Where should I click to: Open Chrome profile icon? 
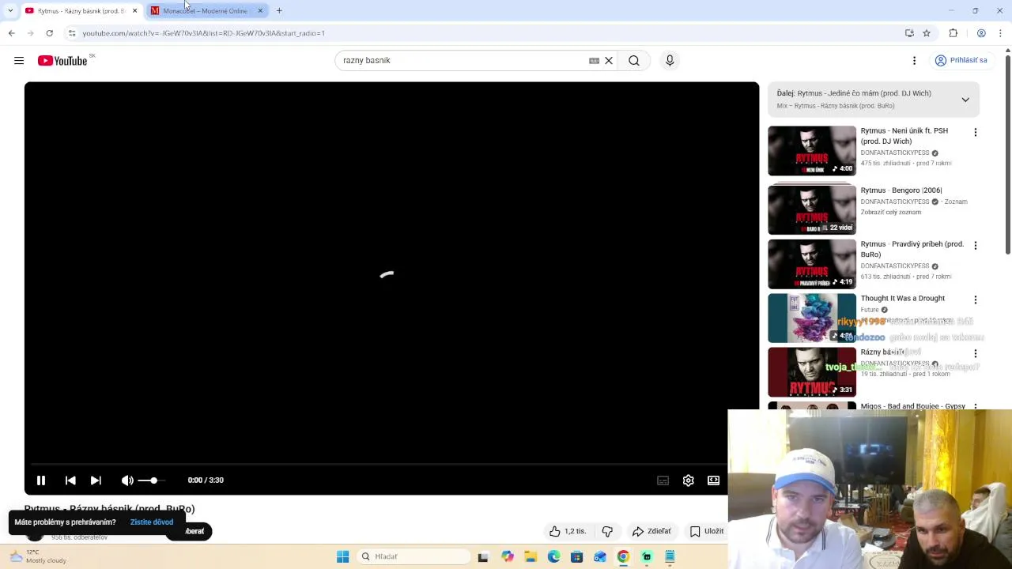(981, 33)
